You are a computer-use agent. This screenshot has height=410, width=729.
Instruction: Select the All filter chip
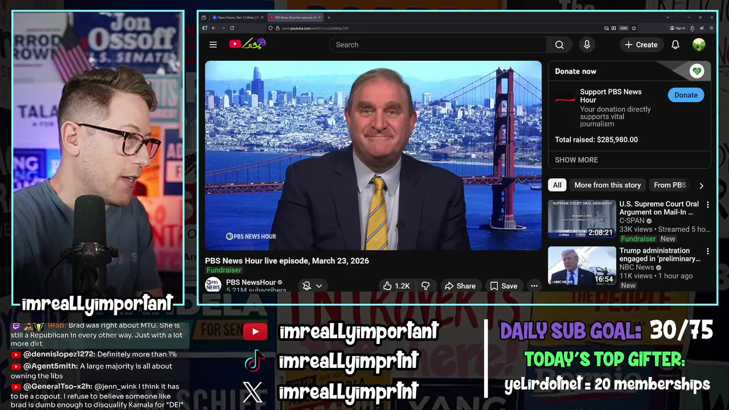point(557,185)
